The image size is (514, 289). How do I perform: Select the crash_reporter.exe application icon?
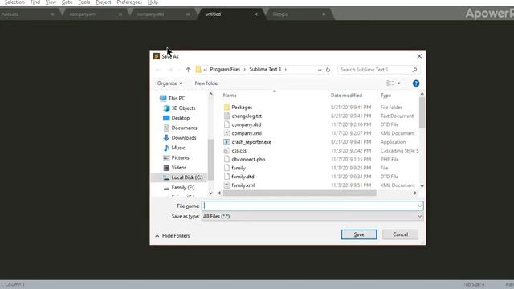tap(226, 142)
